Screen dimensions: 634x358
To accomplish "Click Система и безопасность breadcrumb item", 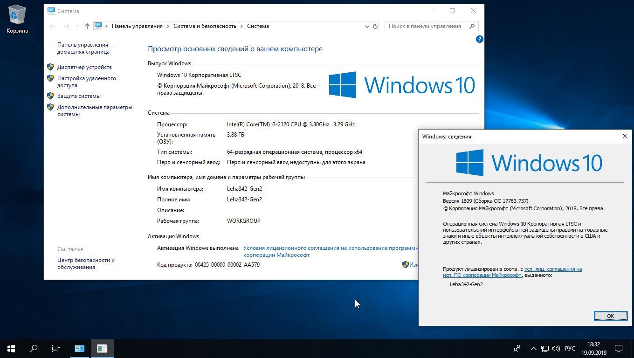I will click(205, 26).
